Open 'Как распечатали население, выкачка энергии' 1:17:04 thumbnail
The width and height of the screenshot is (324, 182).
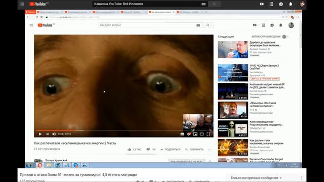pyautogui.click(x=233, y=147)
